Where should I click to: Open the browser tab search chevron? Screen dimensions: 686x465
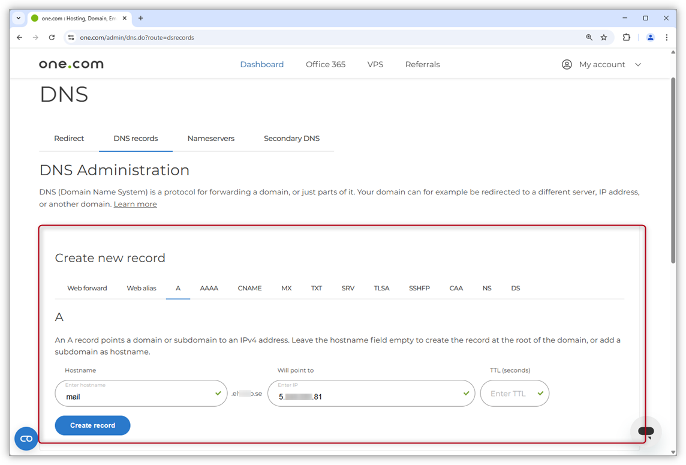point(18,18)
